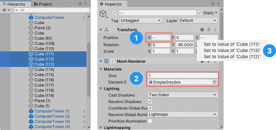This screenshot has width=276, height=130.
Task: Open the Tag dropdown set to Untagged
Action: 141,20
